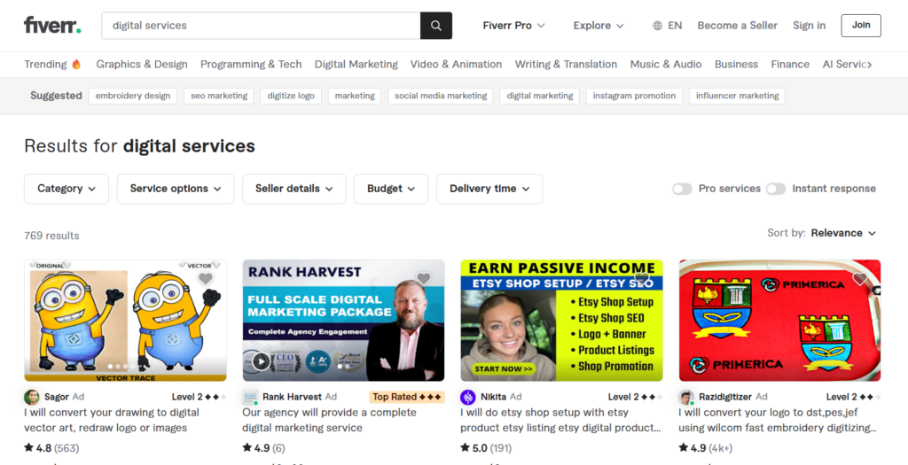Select the 'marketing' suggestion tag
The width and height of the screenshot is (908, 465).
click(x=355, y=96)
